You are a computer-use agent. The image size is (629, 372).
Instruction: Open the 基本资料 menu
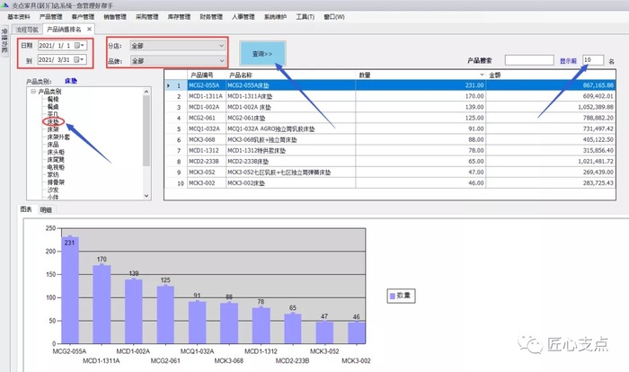coord(19,17)
